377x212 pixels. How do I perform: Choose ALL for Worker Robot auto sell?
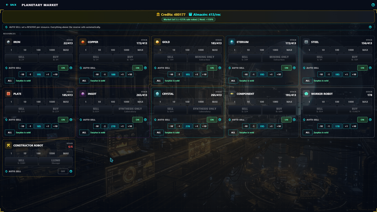coord(308,132)
